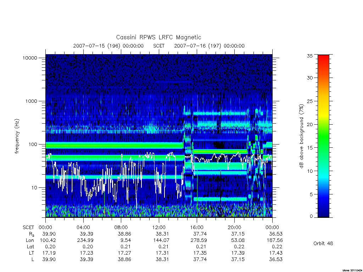Click the local time value 17.23
The width and height of the screenshot is (363, 272).
86,253
